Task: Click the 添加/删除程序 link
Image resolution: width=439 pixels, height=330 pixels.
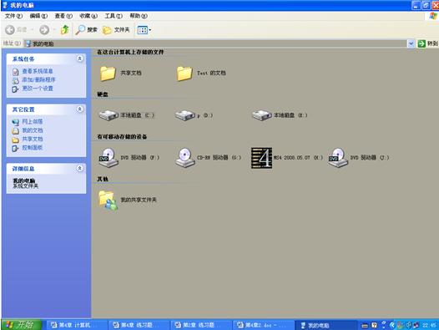Action: point(38,79)
